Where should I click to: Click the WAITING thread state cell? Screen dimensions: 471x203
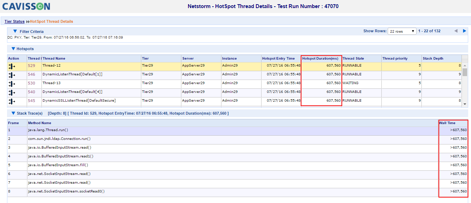click(x=350, y=83)
